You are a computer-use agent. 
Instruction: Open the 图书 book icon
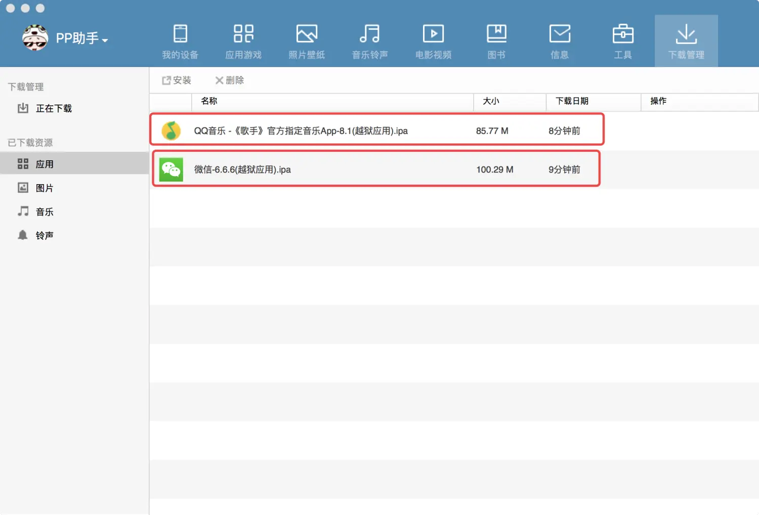coord(496,33)
